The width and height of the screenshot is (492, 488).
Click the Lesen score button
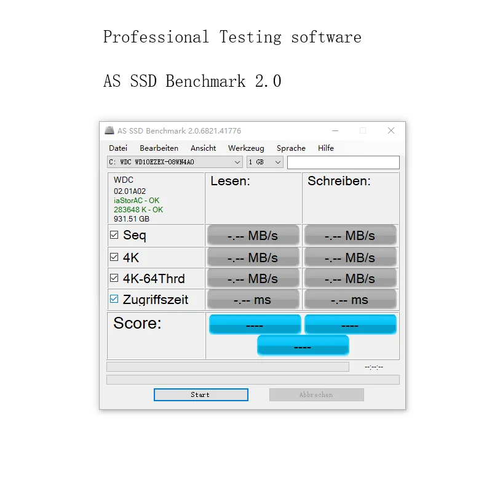(x=255, y=324)
